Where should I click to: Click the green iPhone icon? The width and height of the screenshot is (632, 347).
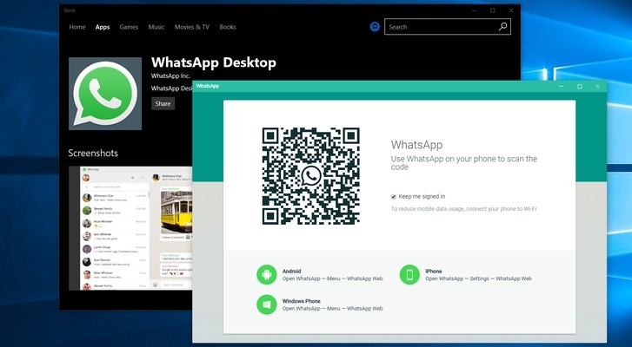click(409, 275)
